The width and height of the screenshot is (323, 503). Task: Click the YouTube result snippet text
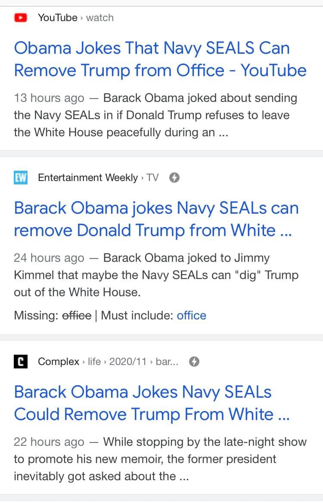(x=155, y=115)
